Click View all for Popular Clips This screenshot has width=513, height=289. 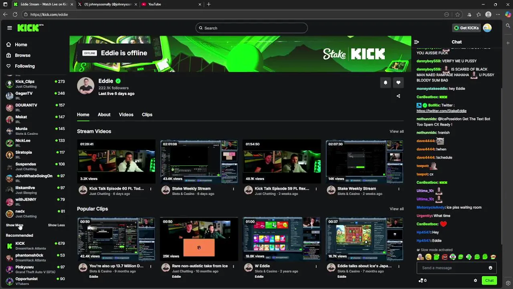396,209
